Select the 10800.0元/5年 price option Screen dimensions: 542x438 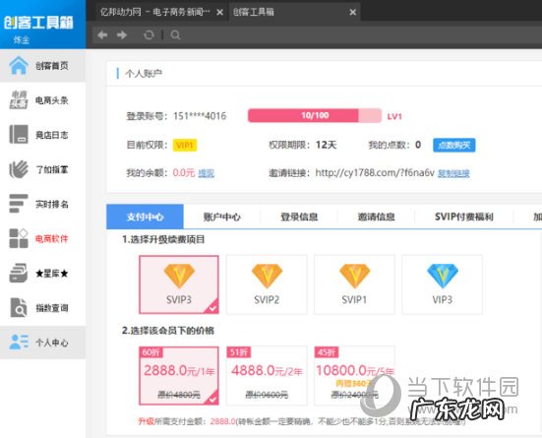[x=354, y=375]
